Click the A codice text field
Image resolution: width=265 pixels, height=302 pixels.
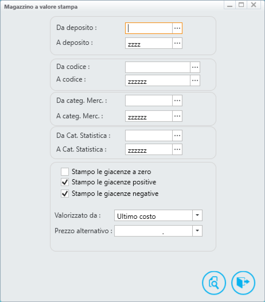pyautogui.click(x=158, y=80)
